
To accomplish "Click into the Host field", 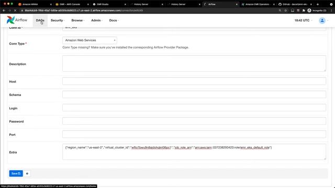I will tap(194, 81).
